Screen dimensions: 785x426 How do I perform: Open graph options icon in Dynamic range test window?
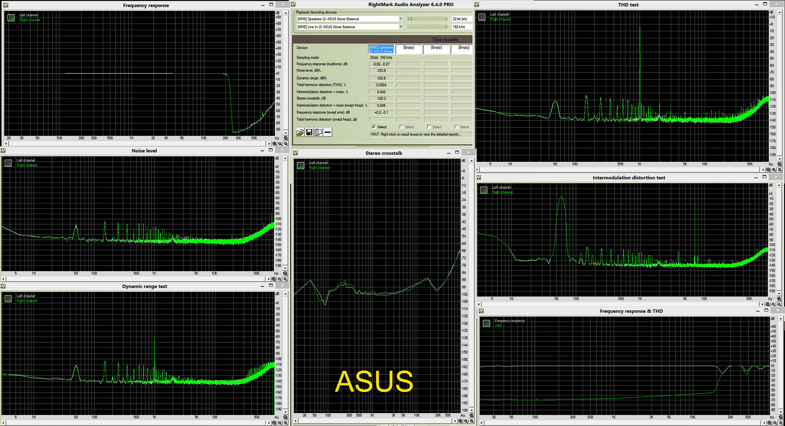8,299
